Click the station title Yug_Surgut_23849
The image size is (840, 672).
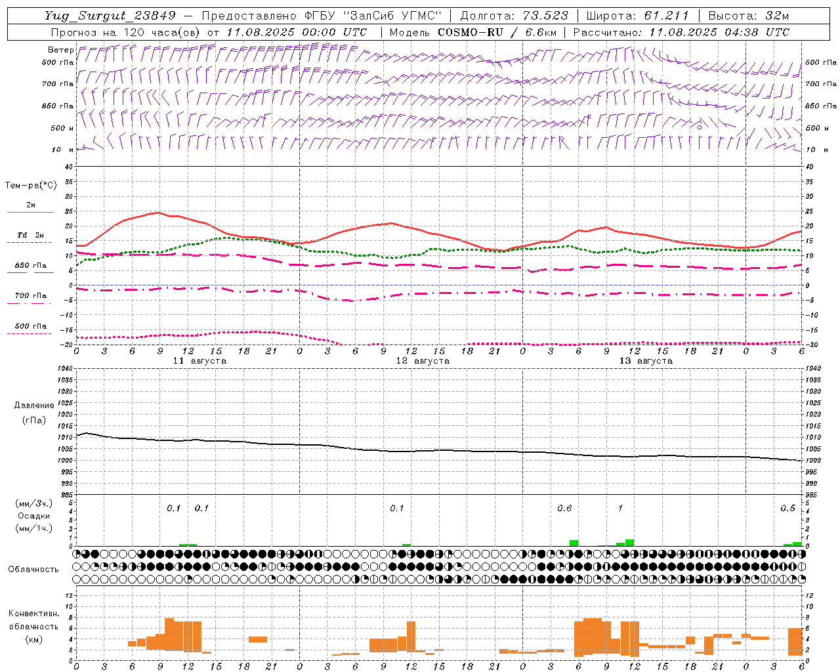110,16
